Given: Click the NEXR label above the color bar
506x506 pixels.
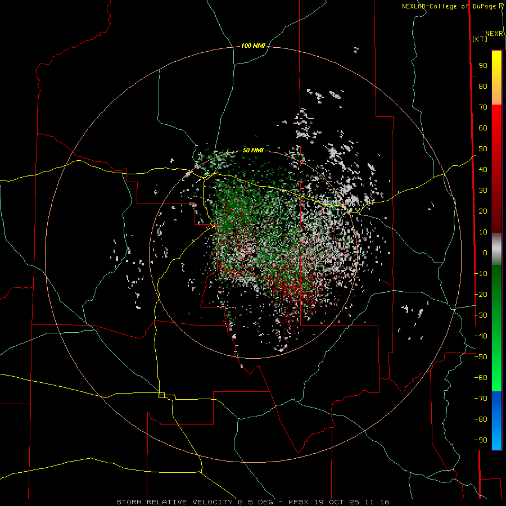Looking at the screenshot, I should (494, 34).
